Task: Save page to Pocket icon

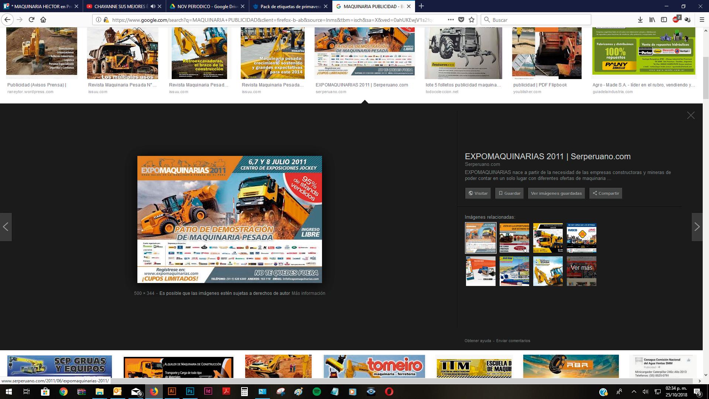Action: coord(461,20)
